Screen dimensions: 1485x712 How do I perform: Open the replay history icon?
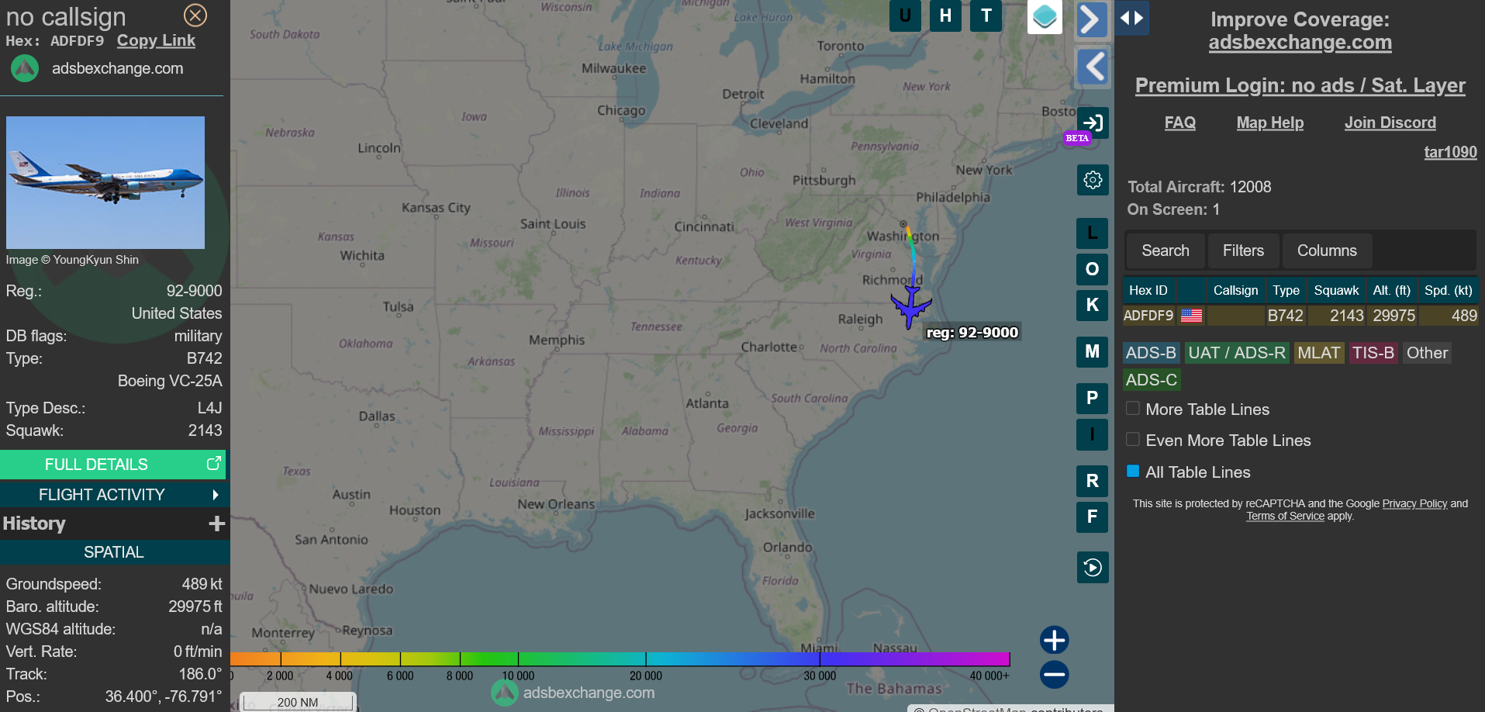1093,568
